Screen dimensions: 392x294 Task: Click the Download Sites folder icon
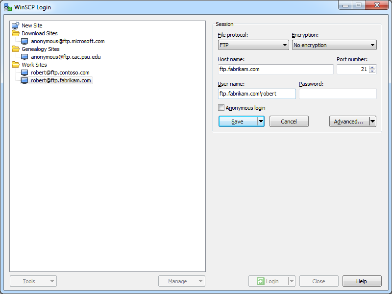16,33
